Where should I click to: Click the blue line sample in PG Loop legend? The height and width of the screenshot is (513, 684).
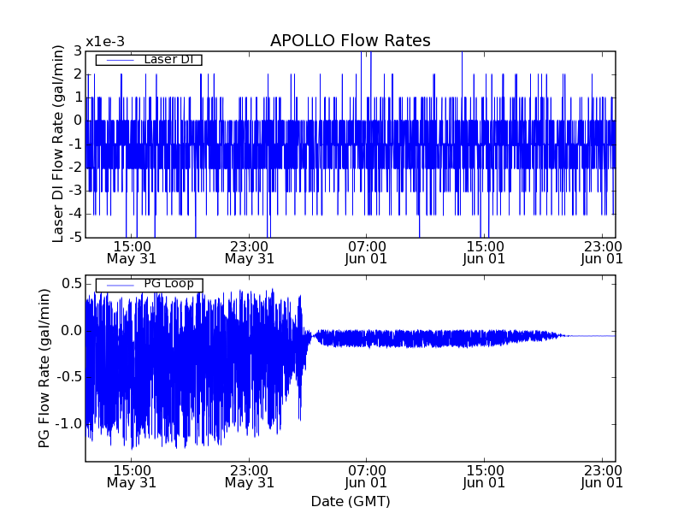point(118,285)
